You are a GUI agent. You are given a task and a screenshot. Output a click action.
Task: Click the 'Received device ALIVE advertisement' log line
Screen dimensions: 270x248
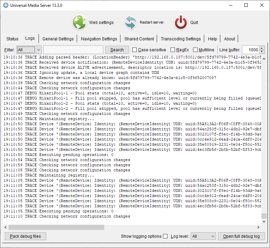coord(132,67)
